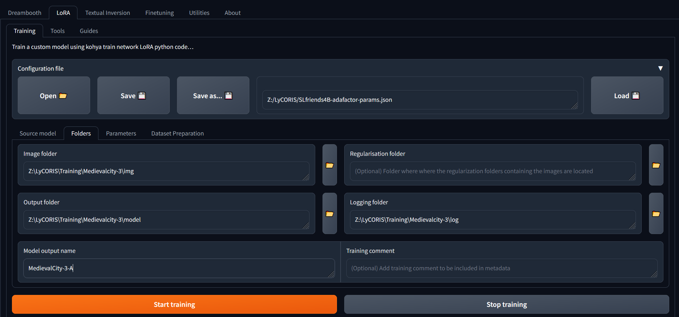Viewport: 679px width, 317px height.
Task: Load the configuration from the path
Action: 627,96
